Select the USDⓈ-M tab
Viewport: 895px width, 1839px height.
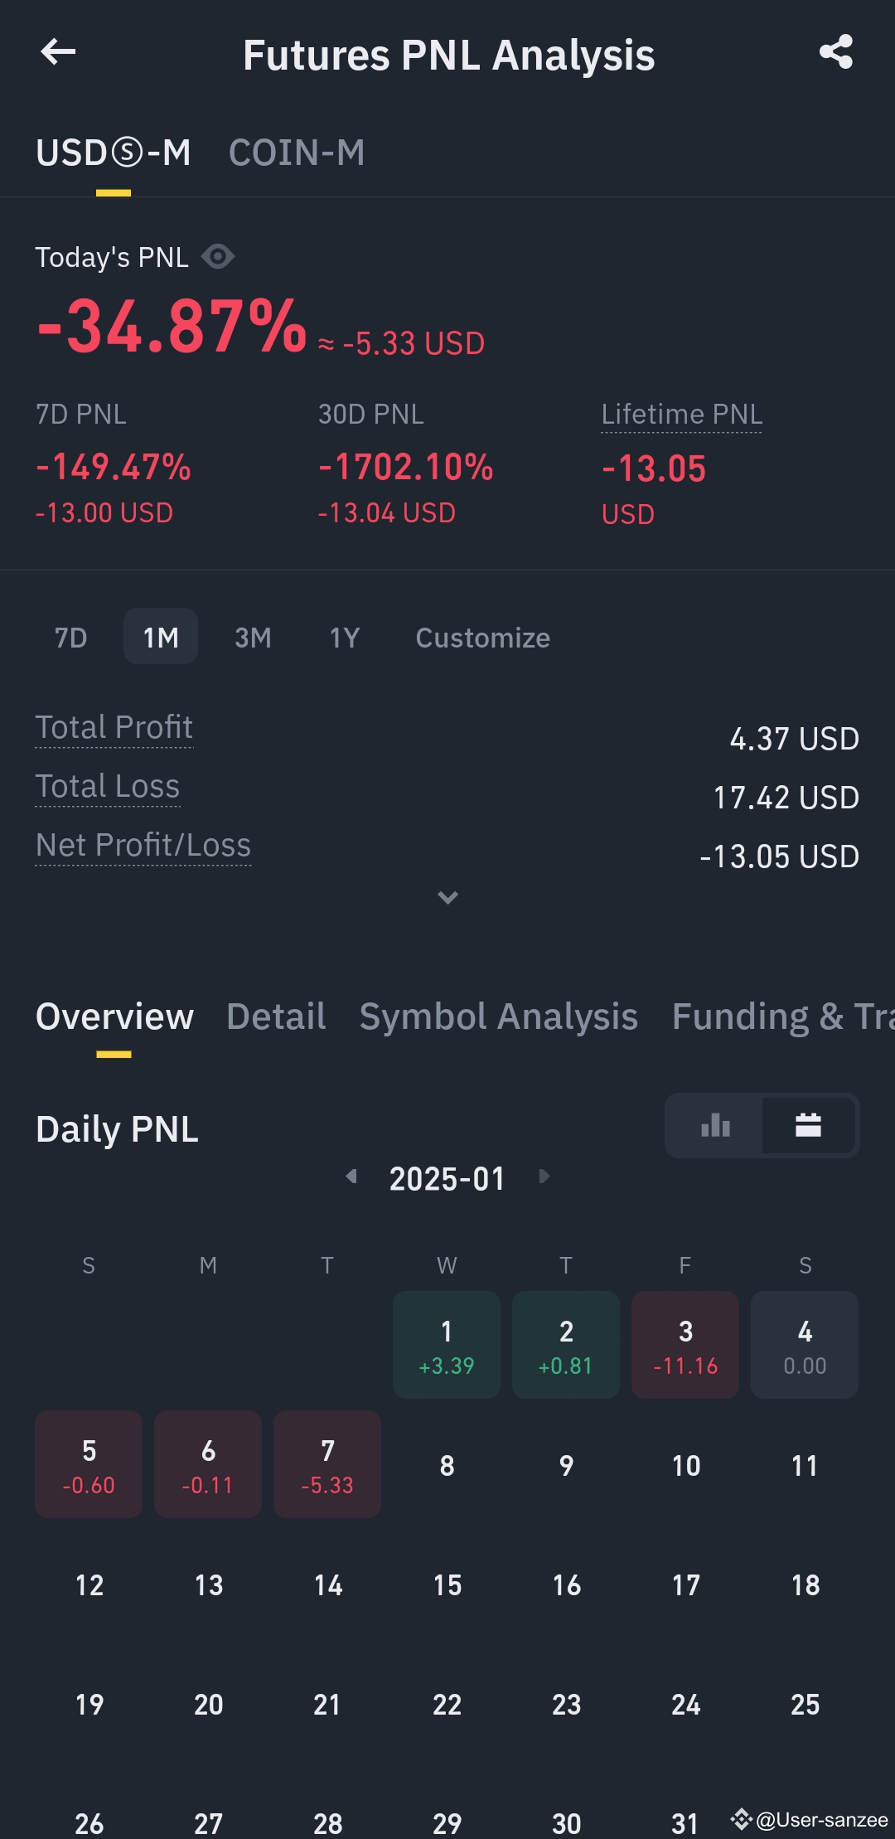point(114,153)
